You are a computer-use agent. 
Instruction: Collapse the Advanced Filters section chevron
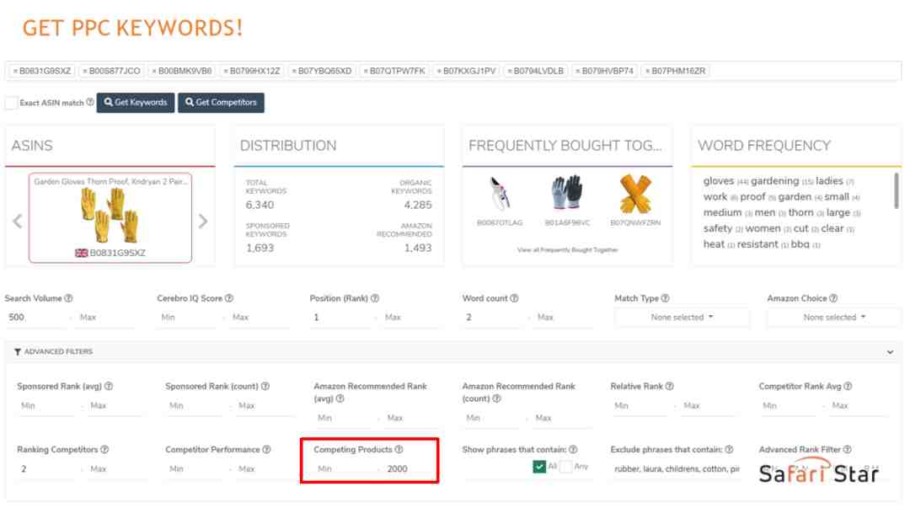coord(891,352)
